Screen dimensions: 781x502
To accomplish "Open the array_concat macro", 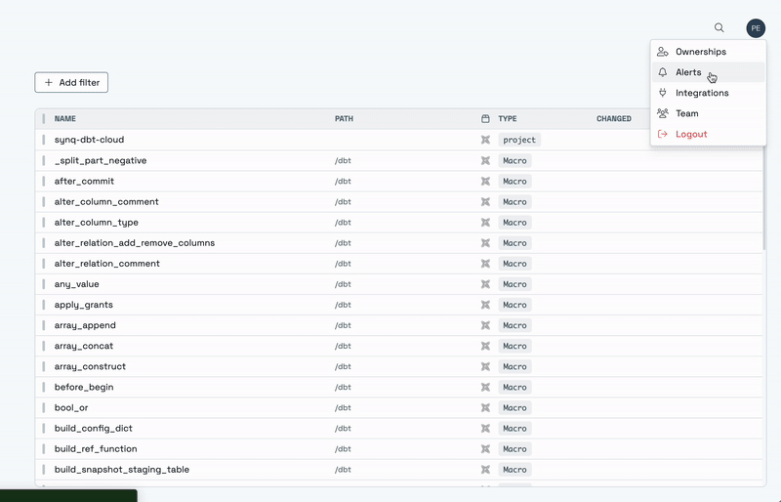I will pyautogui.click(x=84, y=346).
